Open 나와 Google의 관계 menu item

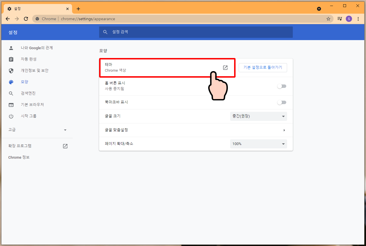pyautogui.click(x=36, y=48)
